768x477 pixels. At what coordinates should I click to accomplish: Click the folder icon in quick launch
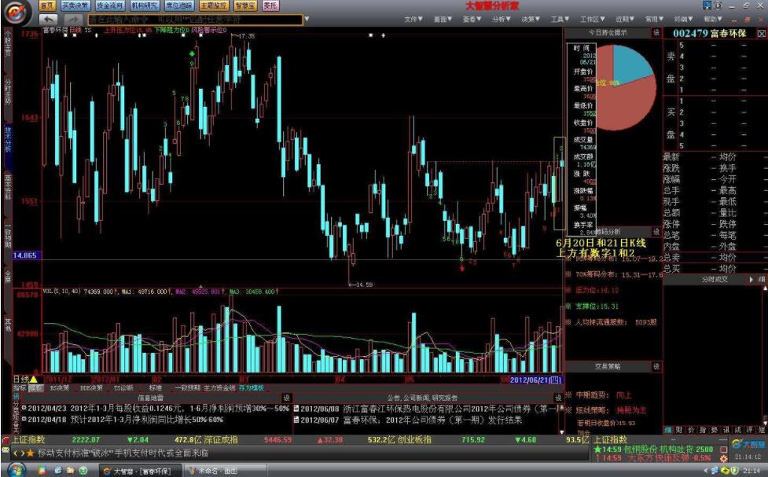[71, 471]
